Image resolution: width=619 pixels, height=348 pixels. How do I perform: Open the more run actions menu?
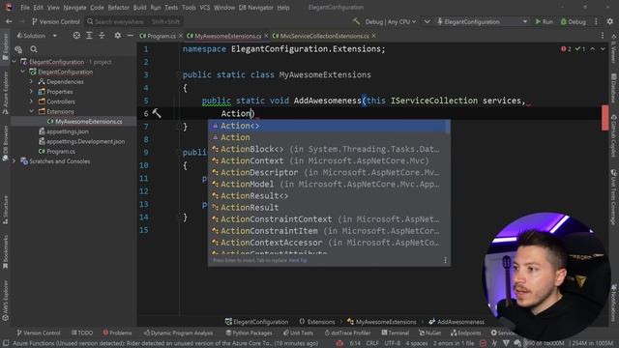pos(596,21)
